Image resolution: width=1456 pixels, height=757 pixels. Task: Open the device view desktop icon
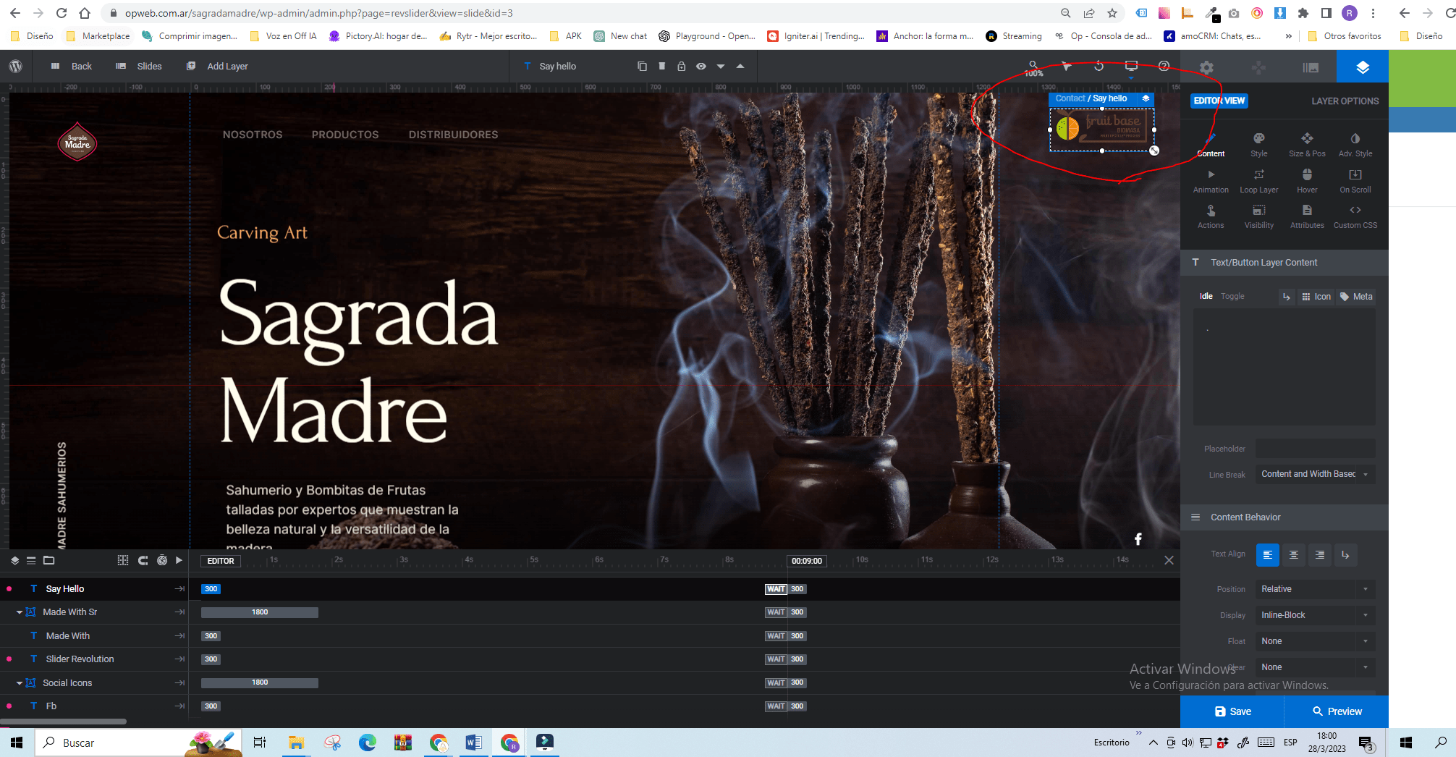click(1131, 66)
